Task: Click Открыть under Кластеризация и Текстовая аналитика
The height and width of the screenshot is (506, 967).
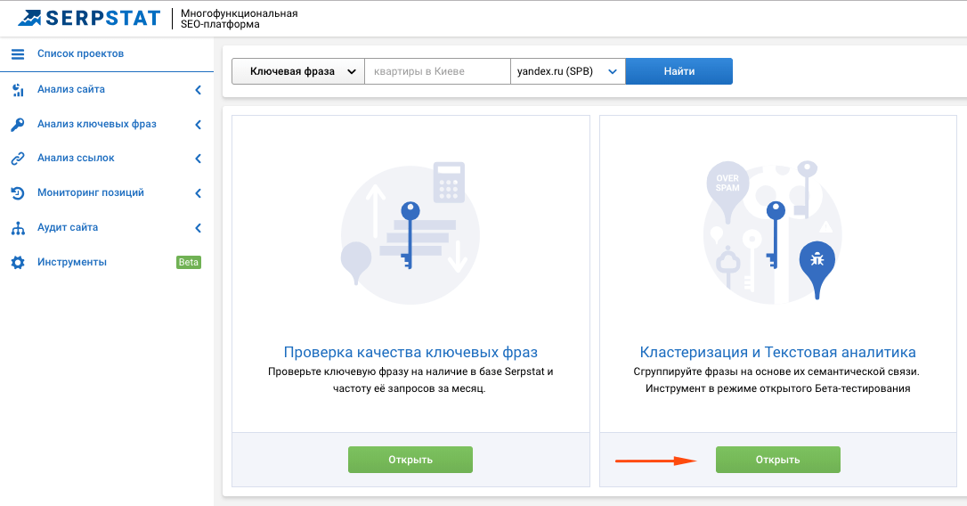Action: [777, 460]
